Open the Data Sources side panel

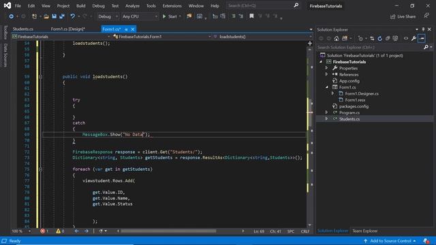[5, 55]
